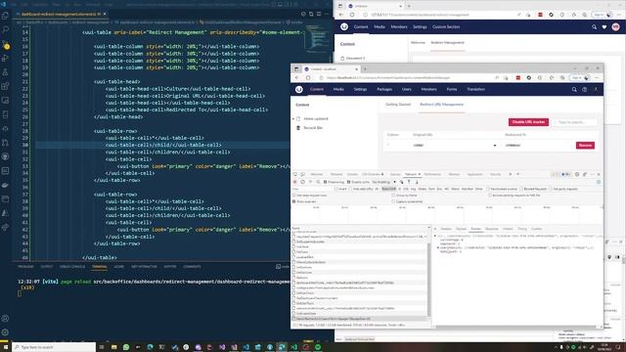Select Headers tab in request details
This screenshot has height=352, width=626.
[446, 229]
